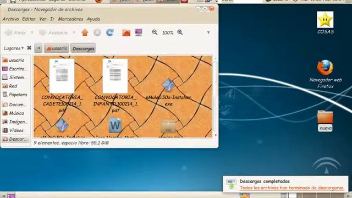The height and width of the screenshot is (198, 352).
Task: Select Papelera in the places sidebar
Action: pos(15,95)
